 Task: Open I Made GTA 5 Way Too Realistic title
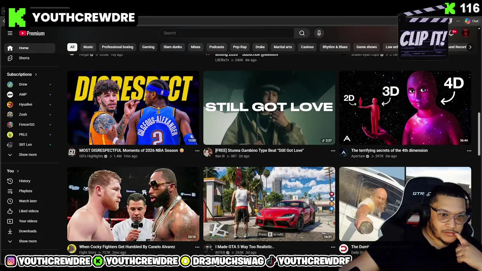[245, 247]
